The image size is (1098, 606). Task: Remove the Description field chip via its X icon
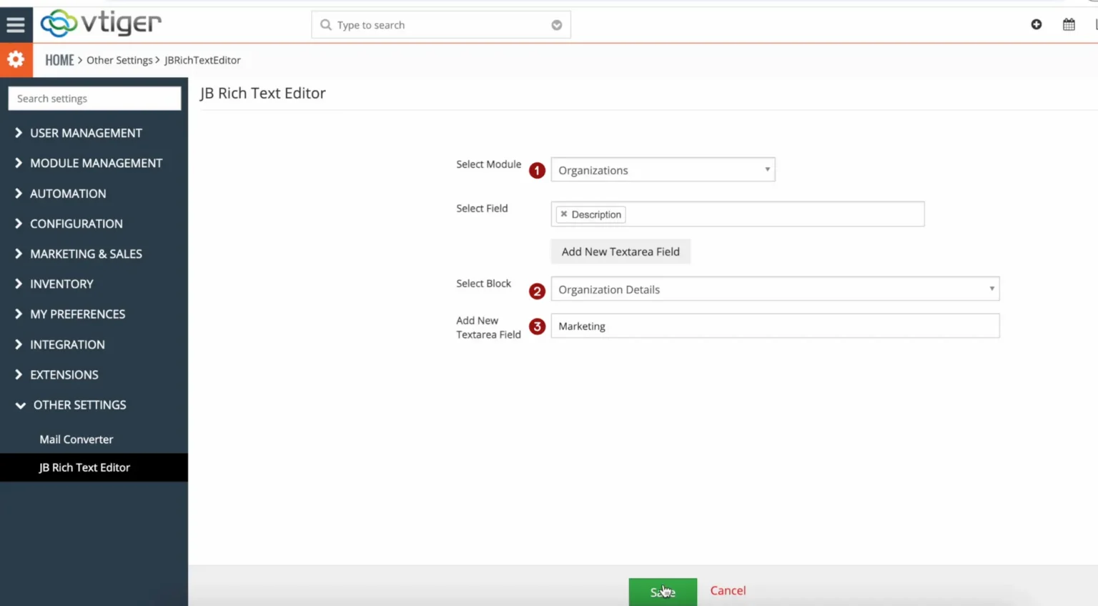[563, 214]
